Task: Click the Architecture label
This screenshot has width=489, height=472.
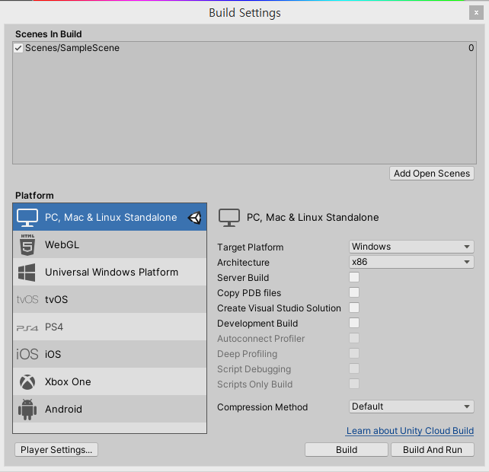Action: tap(243, 263)
